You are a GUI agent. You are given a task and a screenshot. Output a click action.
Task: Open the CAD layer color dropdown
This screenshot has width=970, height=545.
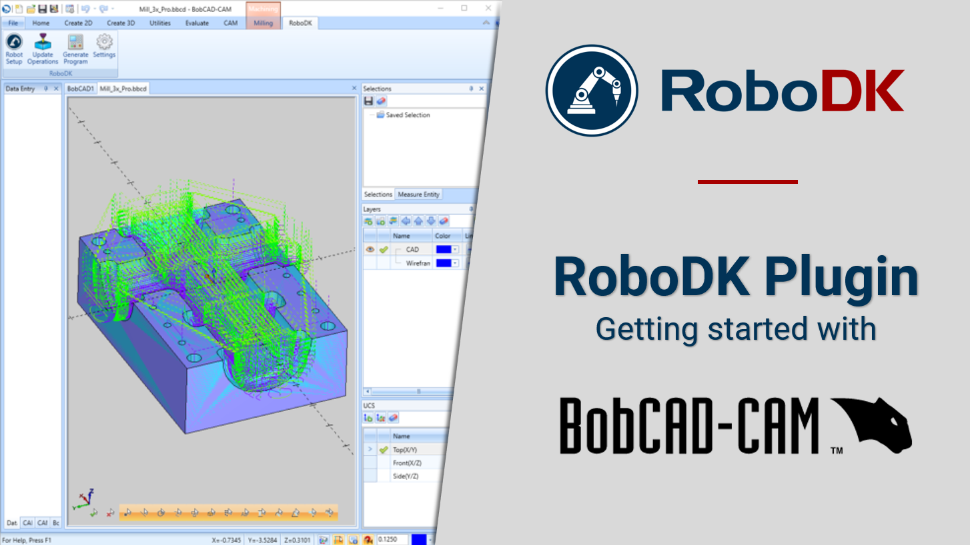pyautogui.click(x=456, y=250)
